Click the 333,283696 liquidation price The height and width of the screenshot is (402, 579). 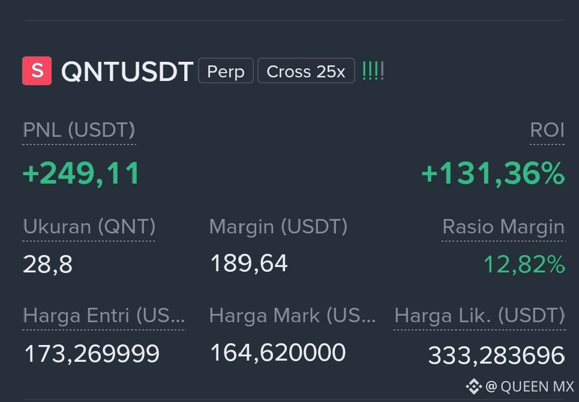tap(496, 355)
